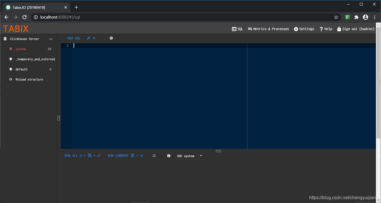Select the system database
Screen dimensions: 381x203
21,49
